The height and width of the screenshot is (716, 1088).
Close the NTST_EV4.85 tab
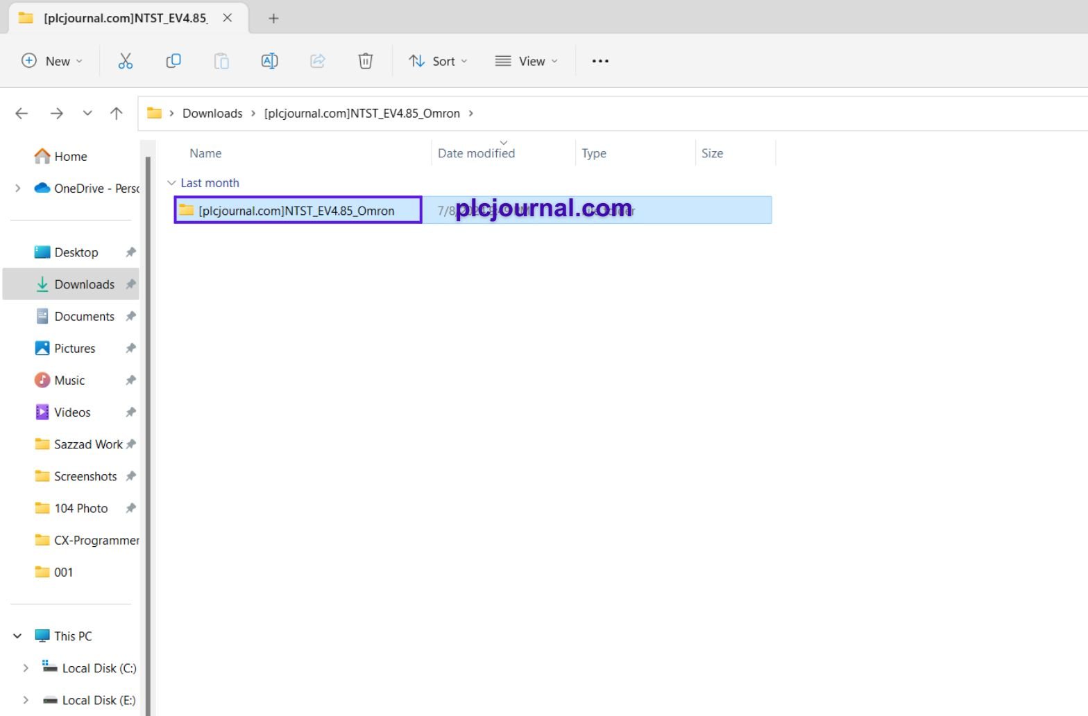point(227,18)
